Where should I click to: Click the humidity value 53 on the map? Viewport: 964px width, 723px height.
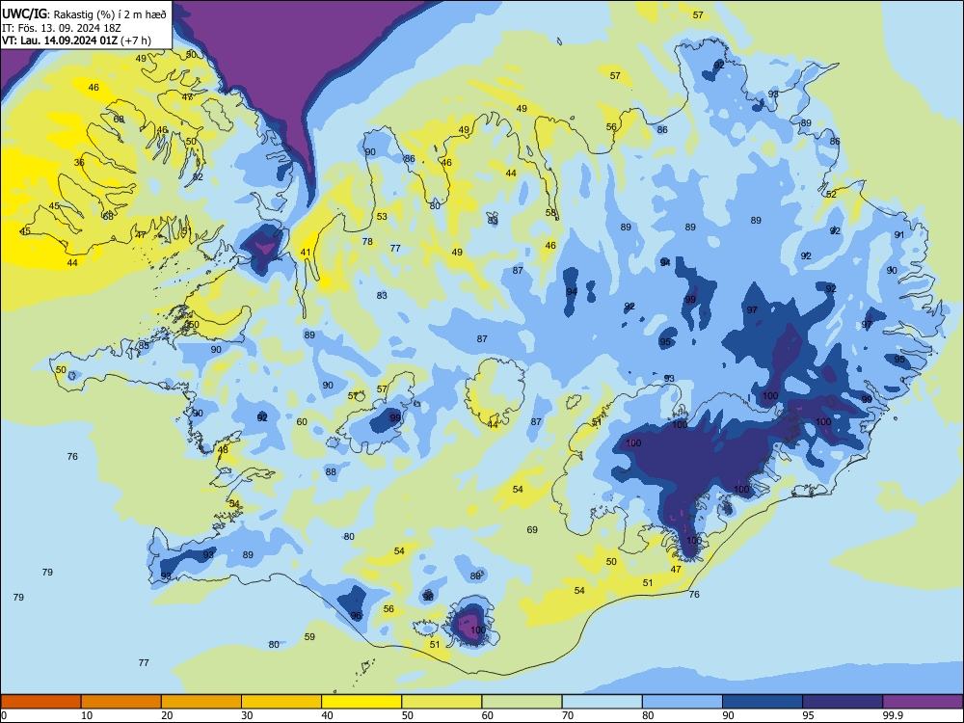[x=382, y=216]
